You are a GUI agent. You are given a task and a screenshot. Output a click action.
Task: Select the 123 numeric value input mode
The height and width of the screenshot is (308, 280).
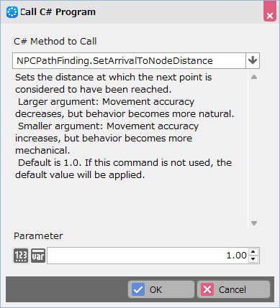tap(21, 256)
